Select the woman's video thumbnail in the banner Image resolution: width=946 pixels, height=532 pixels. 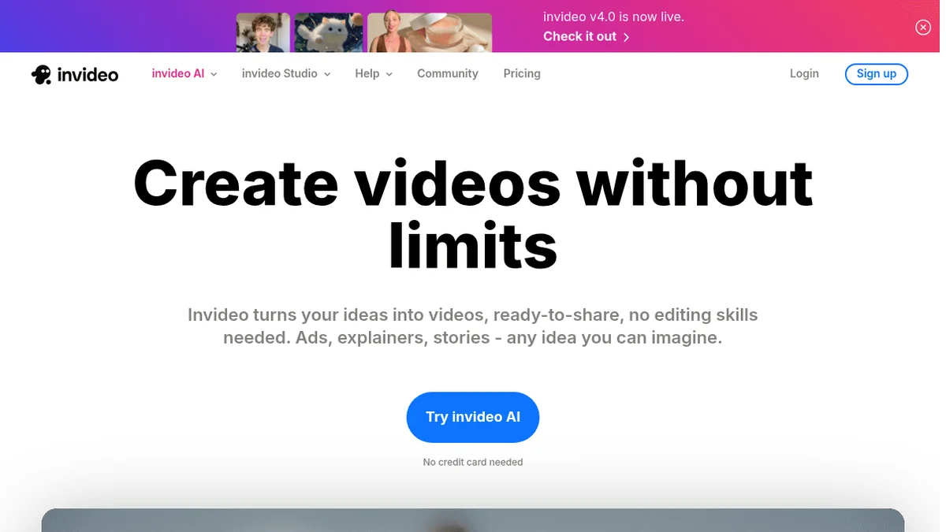[x=429, y=32]
